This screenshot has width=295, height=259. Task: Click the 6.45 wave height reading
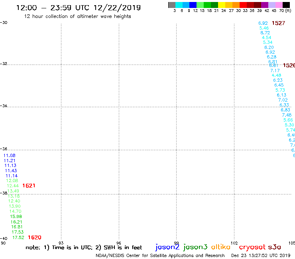(x=279, y=85)
